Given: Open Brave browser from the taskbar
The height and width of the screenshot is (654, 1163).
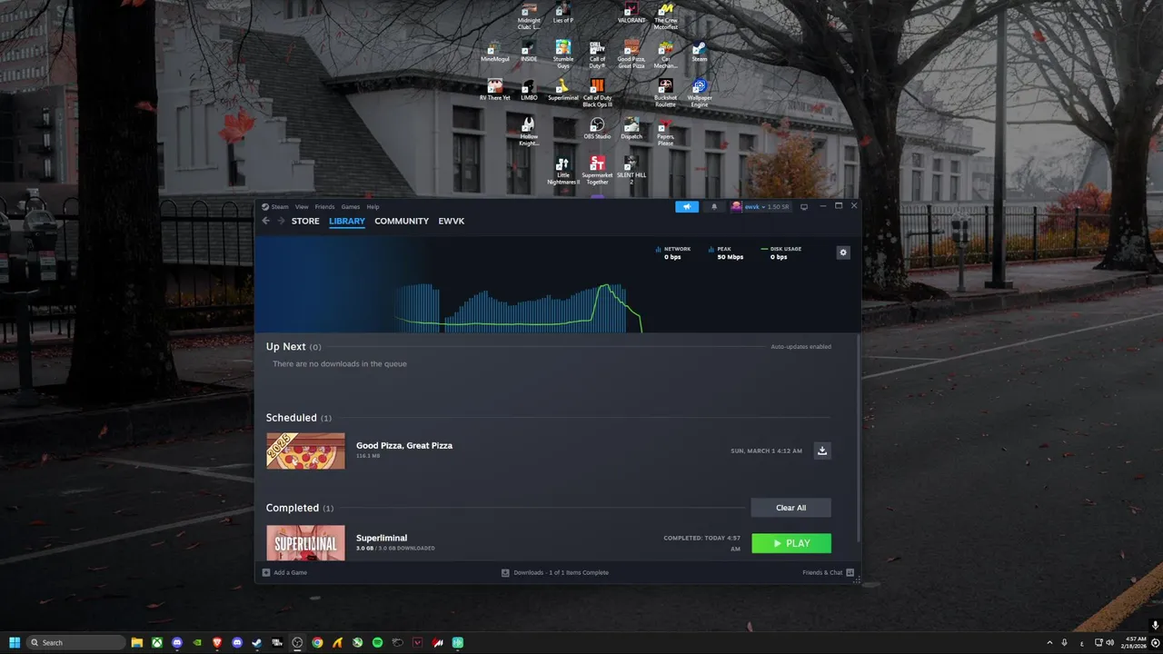Looking at the screenshot, I should [x=217, y=642].
